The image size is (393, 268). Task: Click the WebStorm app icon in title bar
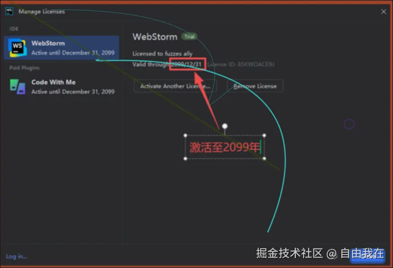pyautogui.click(x=9, y=11)
